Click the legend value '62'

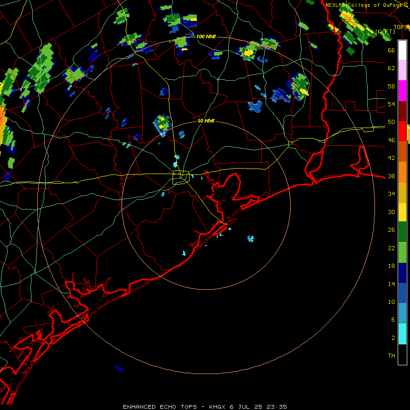click(391, 68)
